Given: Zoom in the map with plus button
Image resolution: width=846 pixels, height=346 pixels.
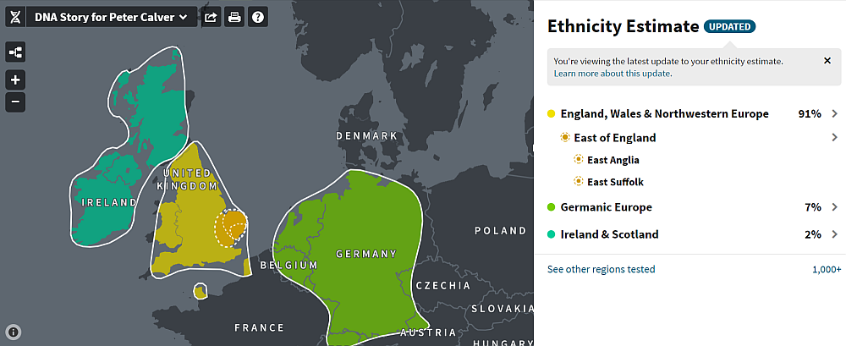Looking at the screenshot, I should [x=15, y=80].
